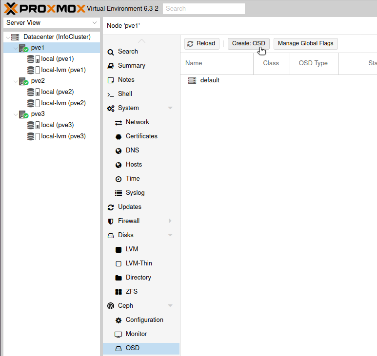
Task: Select local-lvm (pve3) storage
Action: click(x=52, y=136)
